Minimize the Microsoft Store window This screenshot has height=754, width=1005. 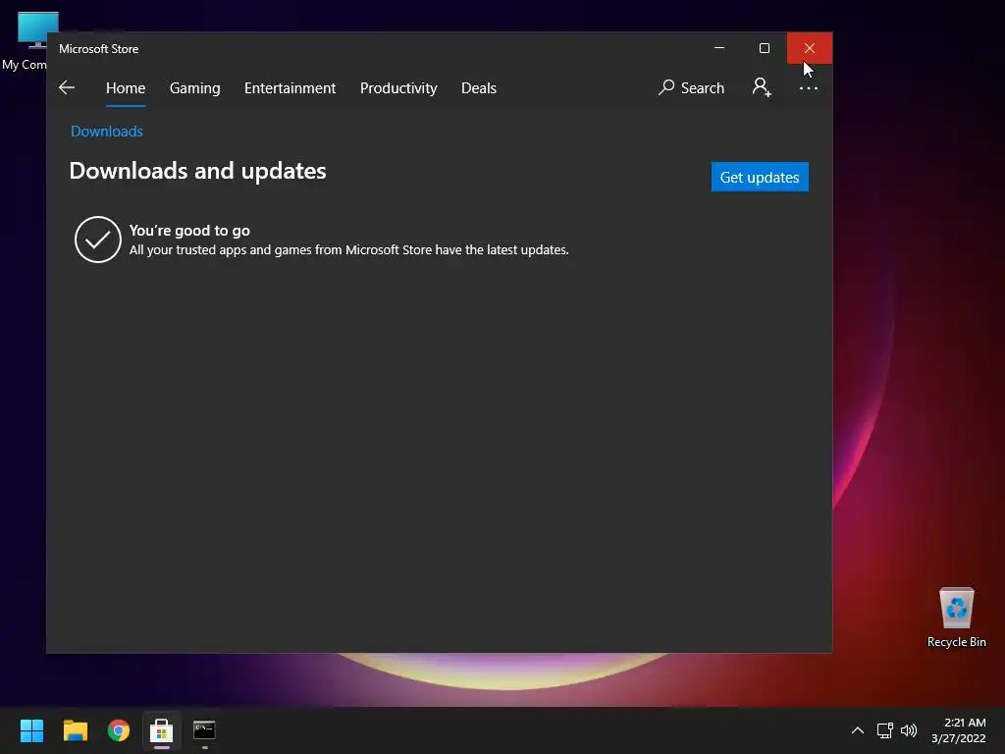tap(719, 48)
